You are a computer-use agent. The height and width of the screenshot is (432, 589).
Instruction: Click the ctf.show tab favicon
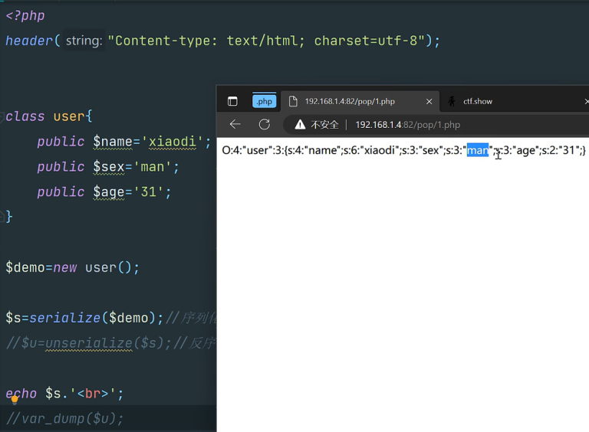pyautogui.click(x=452, y=101)
